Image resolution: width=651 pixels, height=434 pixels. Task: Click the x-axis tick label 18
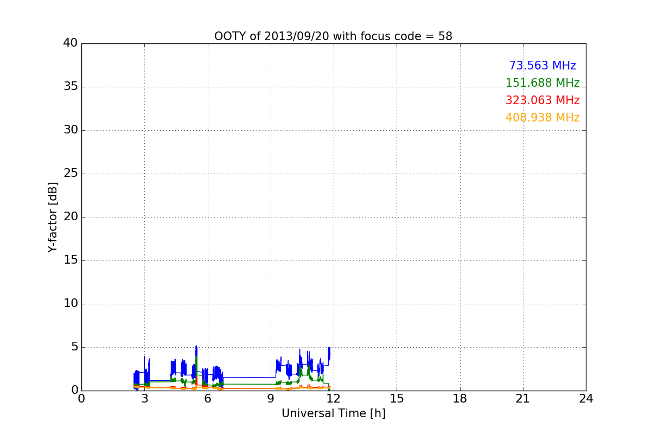(460, 399)
